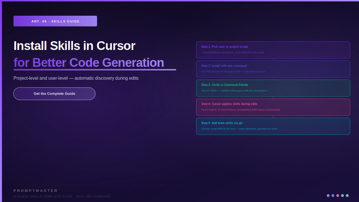Click the "for Better Code Generation" heading
This screenshot has width=359, height=202.
coord(89,63)
